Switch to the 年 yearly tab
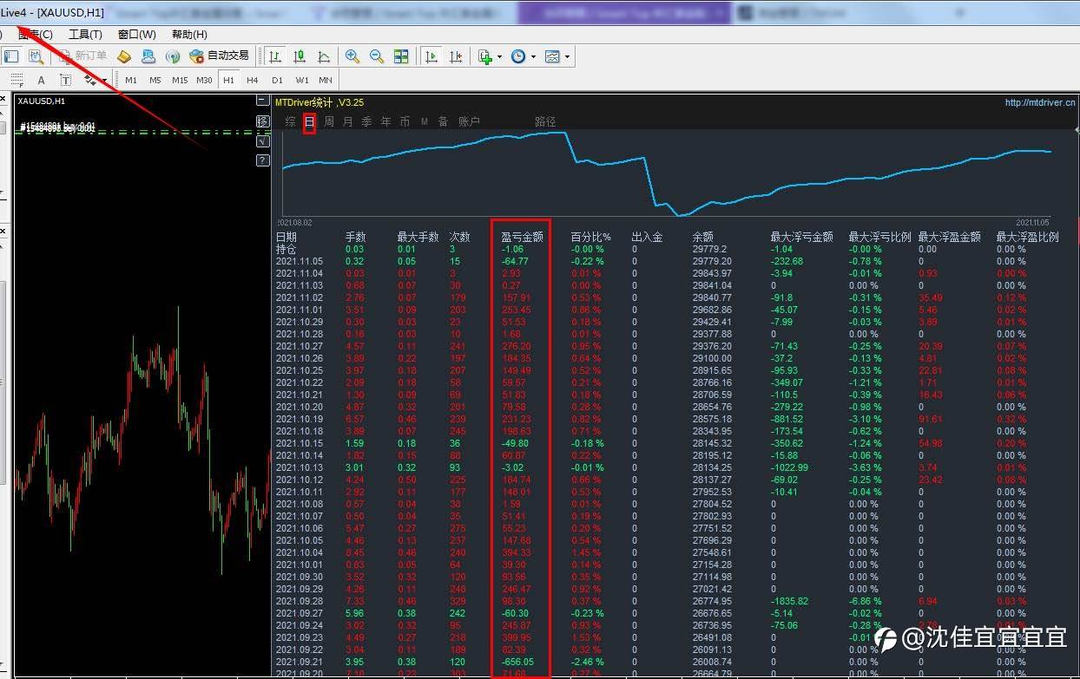The image size is (1080, 679). (x=385, y=122)
